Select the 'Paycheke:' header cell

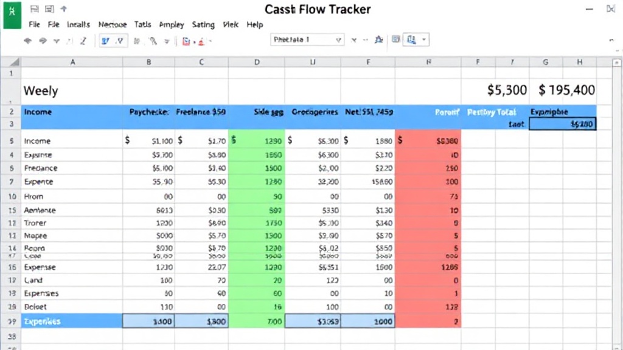(x=148, y=112)
